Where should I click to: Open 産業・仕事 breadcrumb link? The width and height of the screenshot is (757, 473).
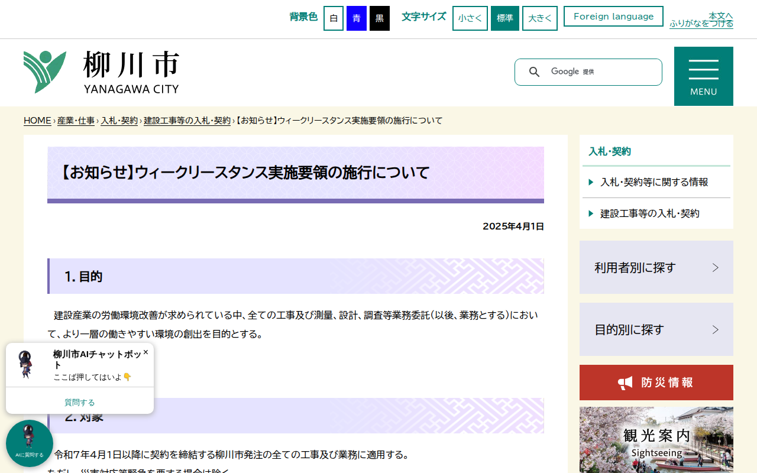coord(76,121)
